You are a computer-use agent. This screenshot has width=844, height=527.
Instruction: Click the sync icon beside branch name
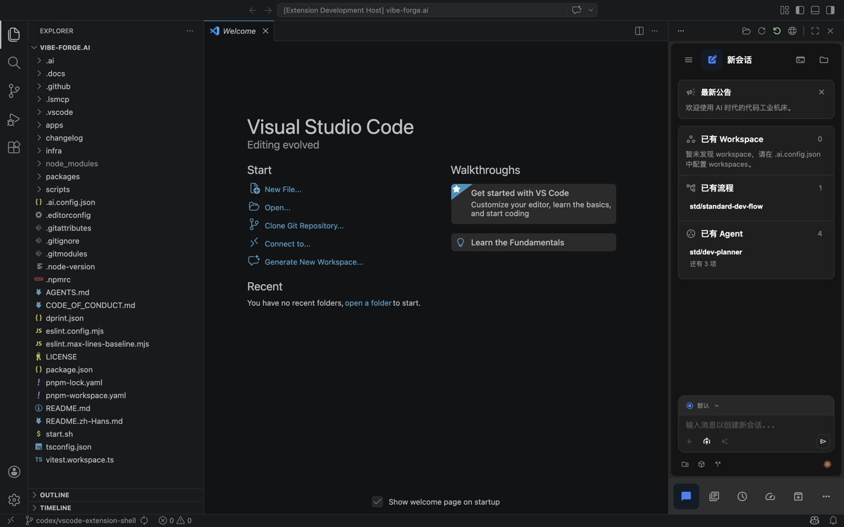point(144,521)
